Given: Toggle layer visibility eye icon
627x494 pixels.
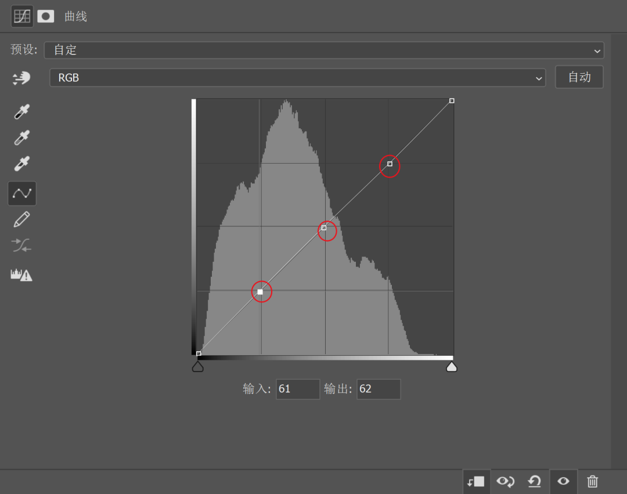Looking at the screenshot, I should coord(563,481).
